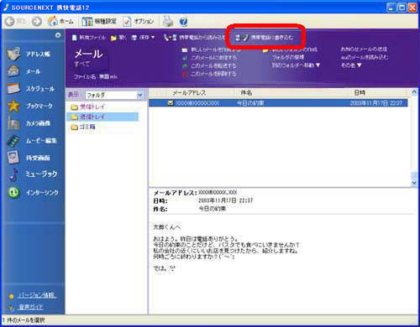Expand 別のフォルダへ移動 move-to-folder menu
Screen dimensions: 420x327
tap(297, 65)
